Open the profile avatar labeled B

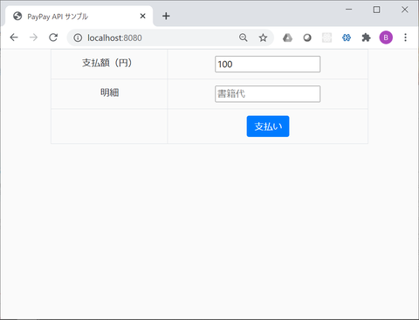click(386, 37)
